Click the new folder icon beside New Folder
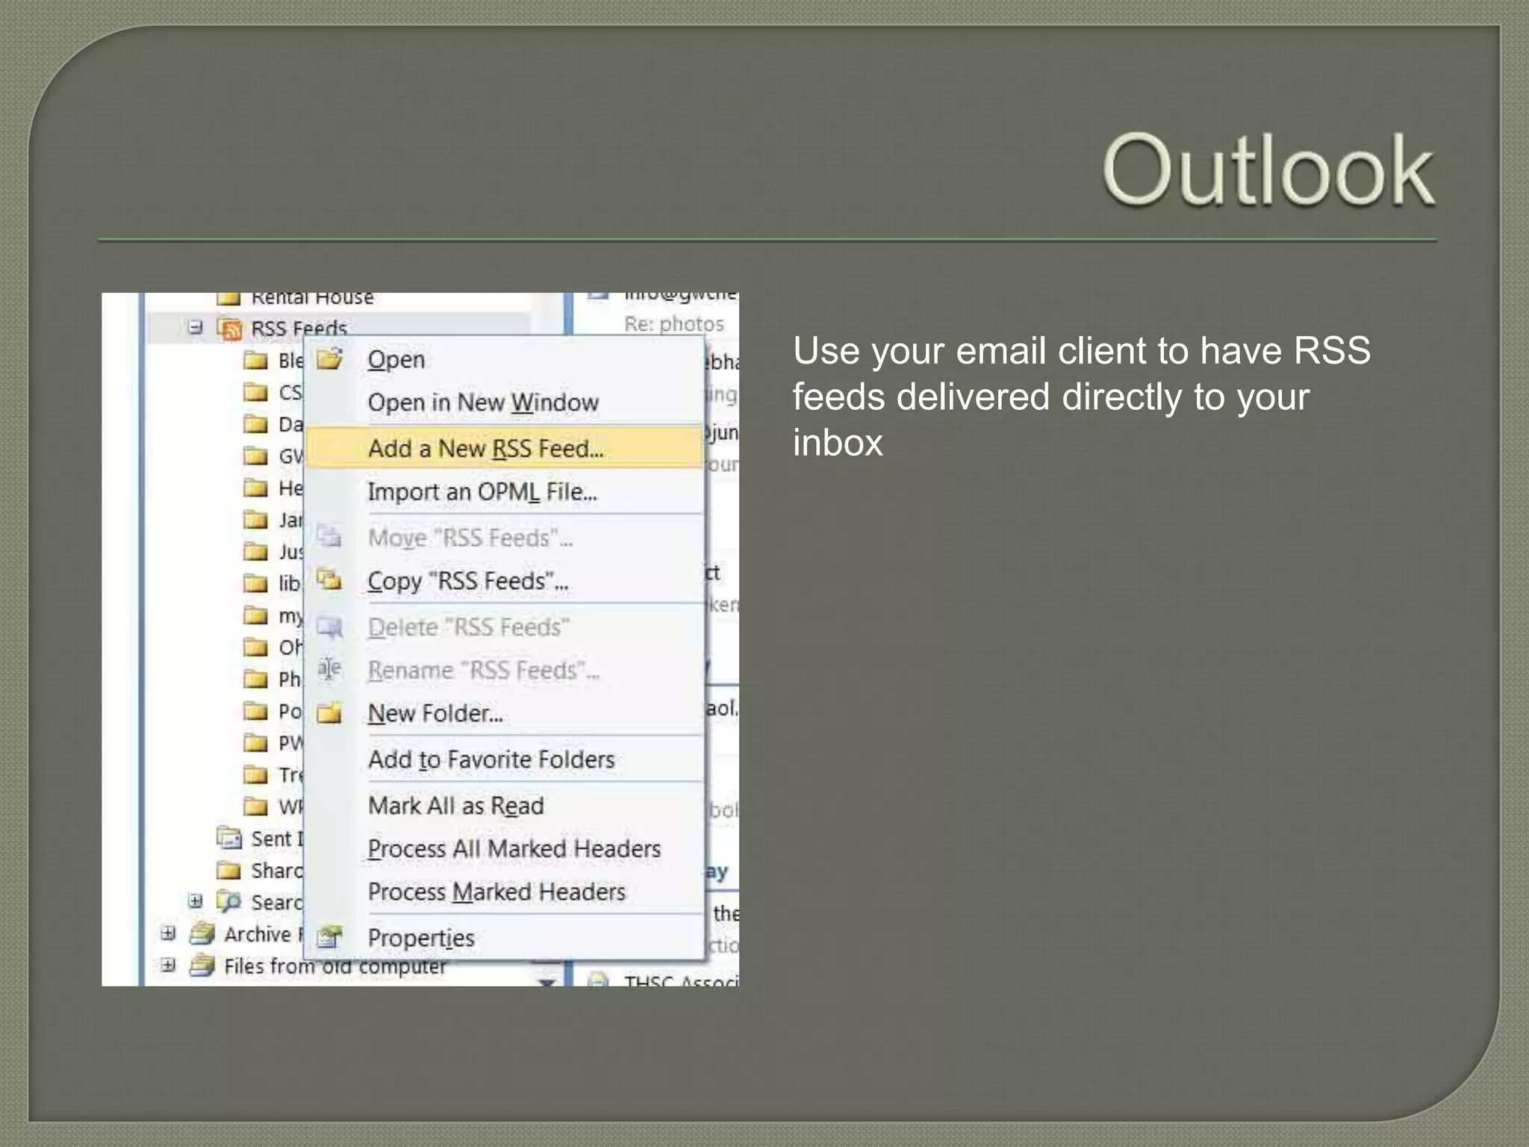The image size is (1529, 1147). (329, 713)
